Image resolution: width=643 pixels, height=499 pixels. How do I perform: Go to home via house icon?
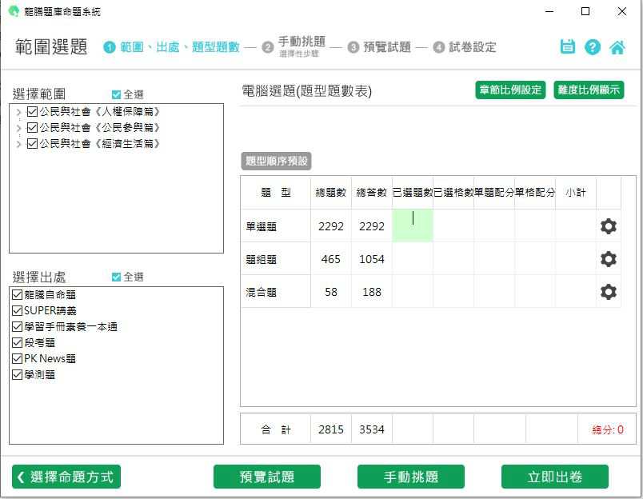tap(617, 47)
